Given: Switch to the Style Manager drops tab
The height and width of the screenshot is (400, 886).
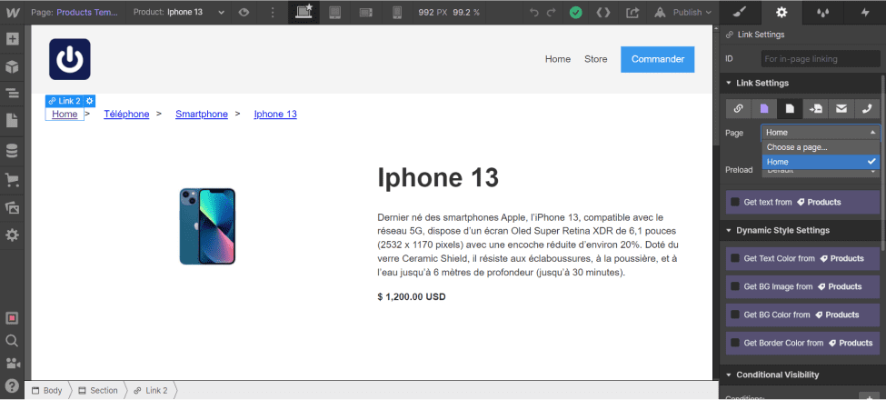Looking at the screenshot, I should pos(823,13).
